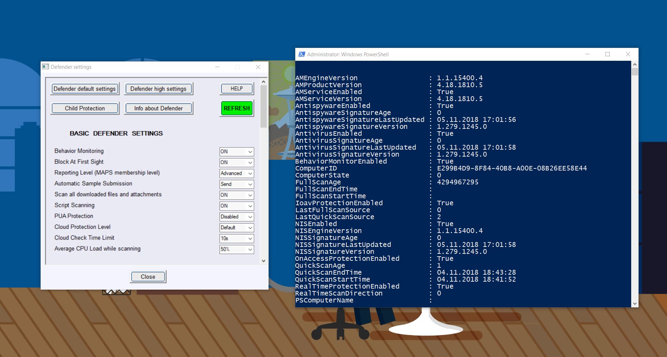Click the Close button at dialog bottom
667x357 pixels.
pos(148,277)
